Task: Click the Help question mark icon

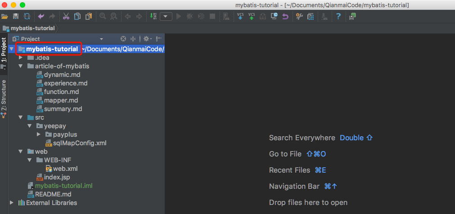Action: (x=338, y=17)
